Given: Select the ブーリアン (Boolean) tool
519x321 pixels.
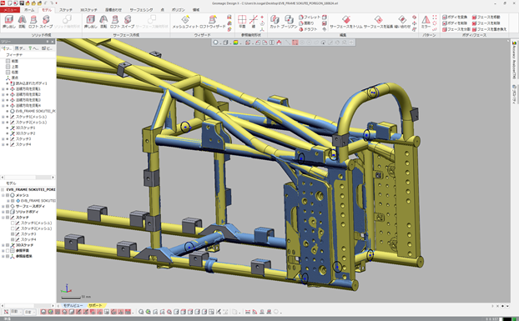Looking at the screenshot, I should [x=289, y=22].
